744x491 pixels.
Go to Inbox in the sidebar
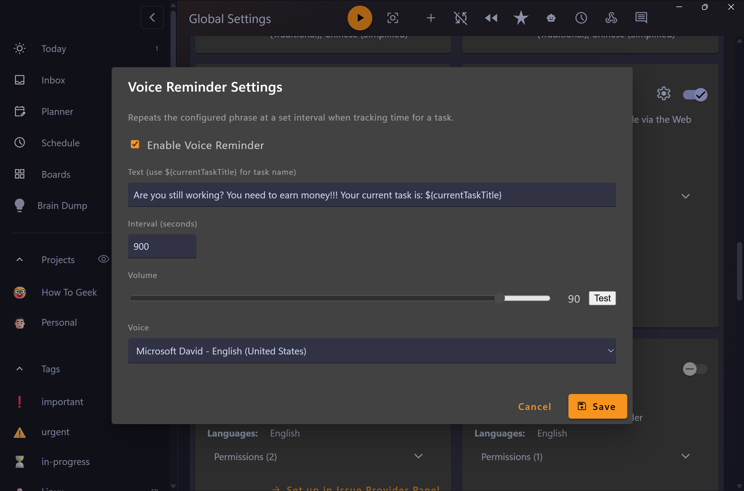click(x=53, y=80)
